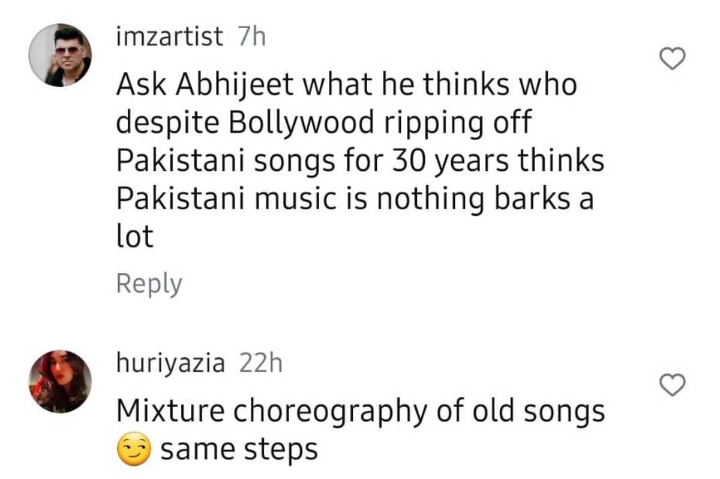Like the imzartist comment with the heart
This screenshot has width=720, height=479.
coord(672,58)
